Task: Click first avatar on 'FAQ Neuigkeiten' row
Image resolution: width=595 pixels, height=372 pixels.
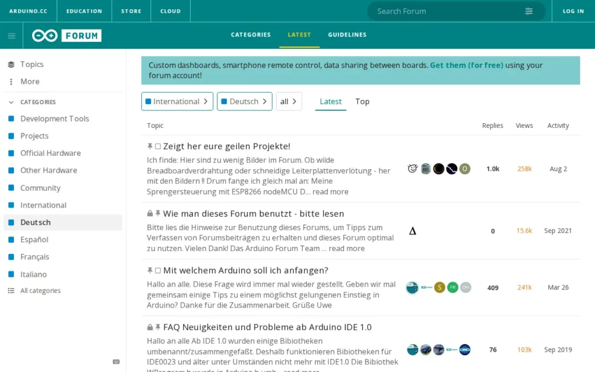Action: [413, 349]
